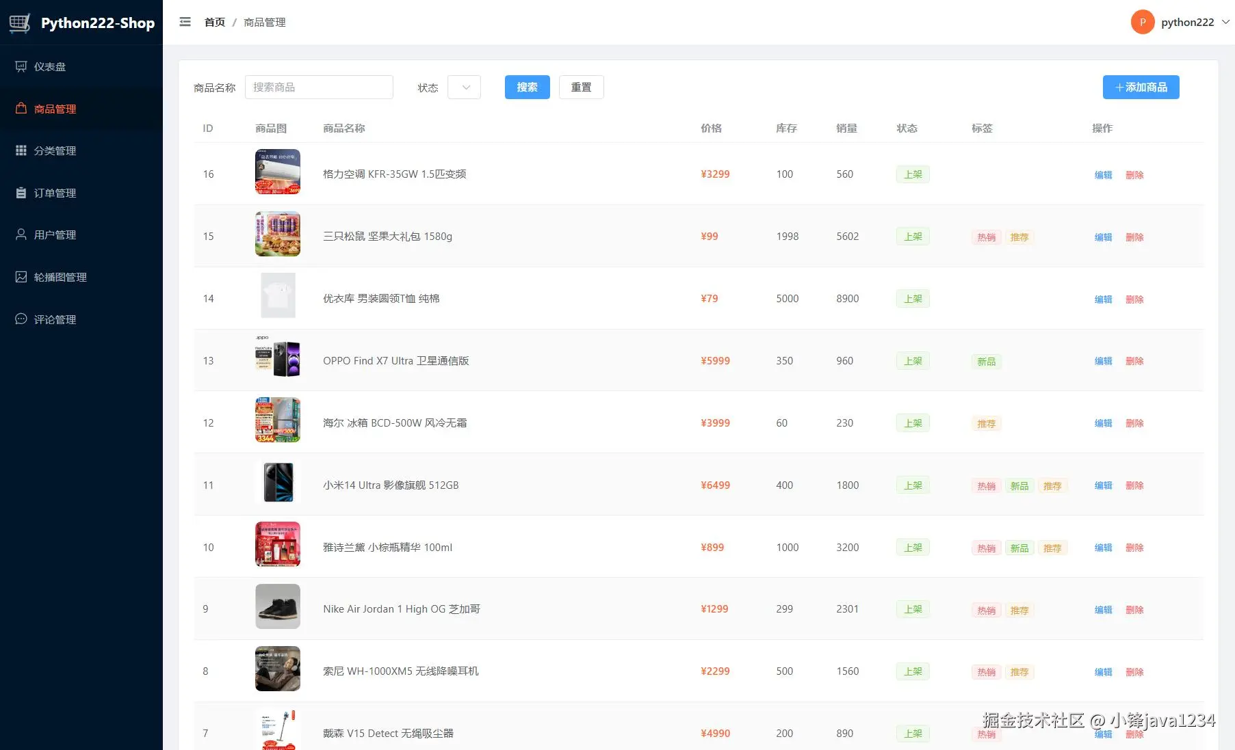Viewport: 1235px width, 750px height.
Task: Click 删除 for 雅诗兰黛 row
Action: point(1135,548)
